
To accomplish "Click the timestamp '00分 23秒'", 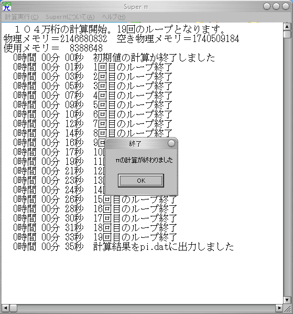I will point(62,181).
